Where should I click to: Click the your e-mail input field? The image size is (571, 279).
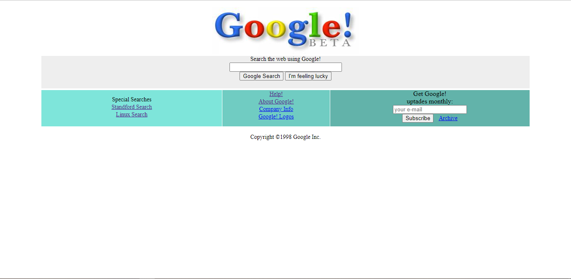coord(430,109)
